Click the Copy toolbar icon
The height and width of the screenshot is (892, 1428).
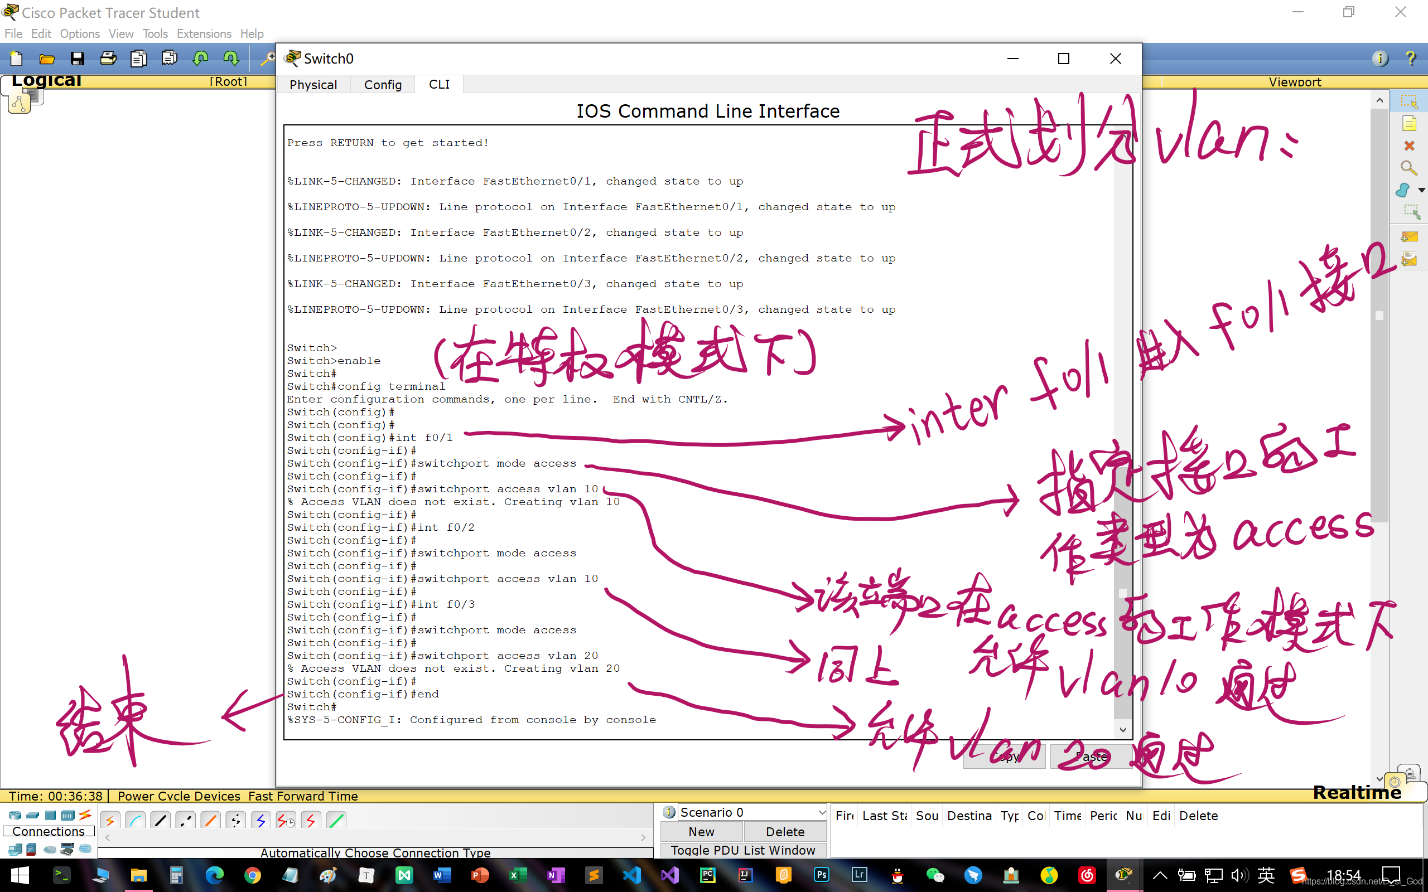pos(139,59)
